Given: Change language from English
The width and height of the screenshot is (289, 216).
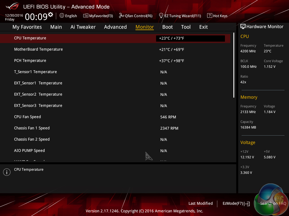Looking at the screenshot, I should pyautogui.click(x=71, y=16).
